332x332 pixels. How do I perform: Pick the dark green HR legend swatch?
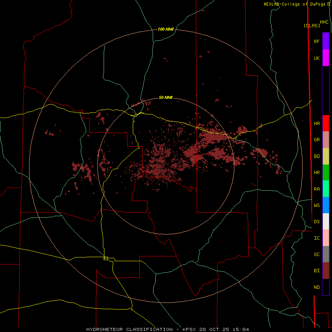(326, 173)
